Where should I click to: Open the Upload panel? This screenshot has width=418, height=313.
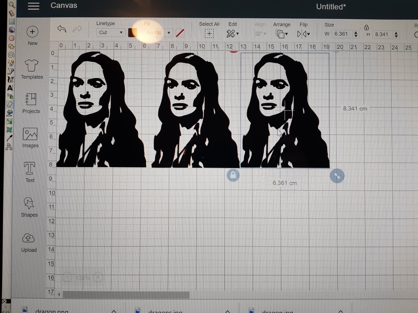[29, 242]
